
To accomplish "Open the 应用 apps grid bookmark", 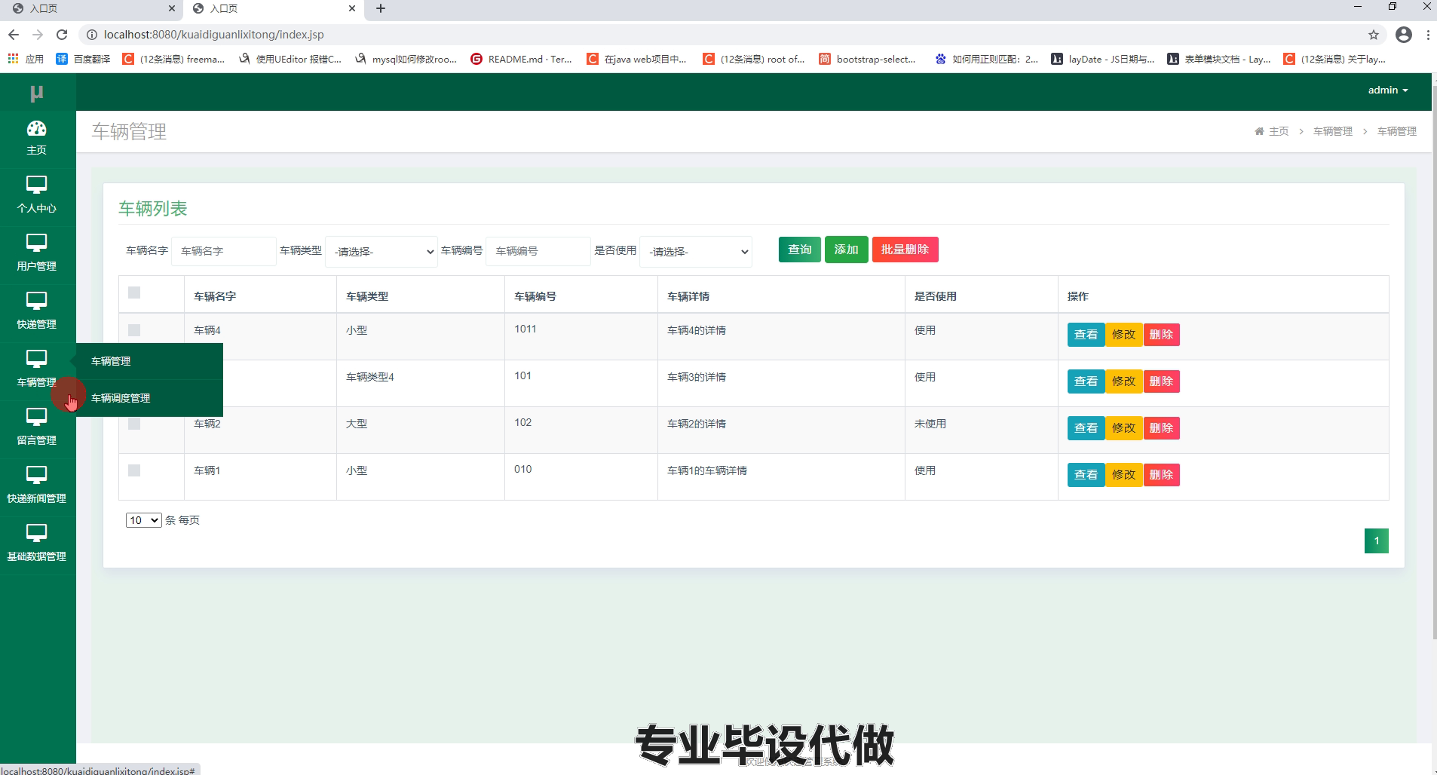I will (26, 59).
